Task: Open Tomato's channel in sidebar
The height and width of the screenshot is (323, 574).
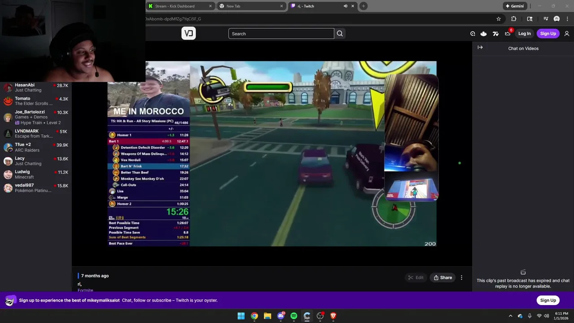Action: click(36, 101)
